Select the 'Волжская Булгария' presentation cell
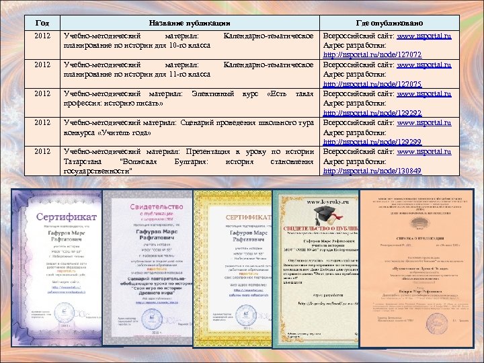This screenshot has width=484, height=363. (x=190, y=161)
